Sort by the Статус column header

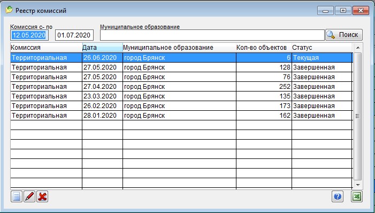pyautogui.click(x=322, y=48)
